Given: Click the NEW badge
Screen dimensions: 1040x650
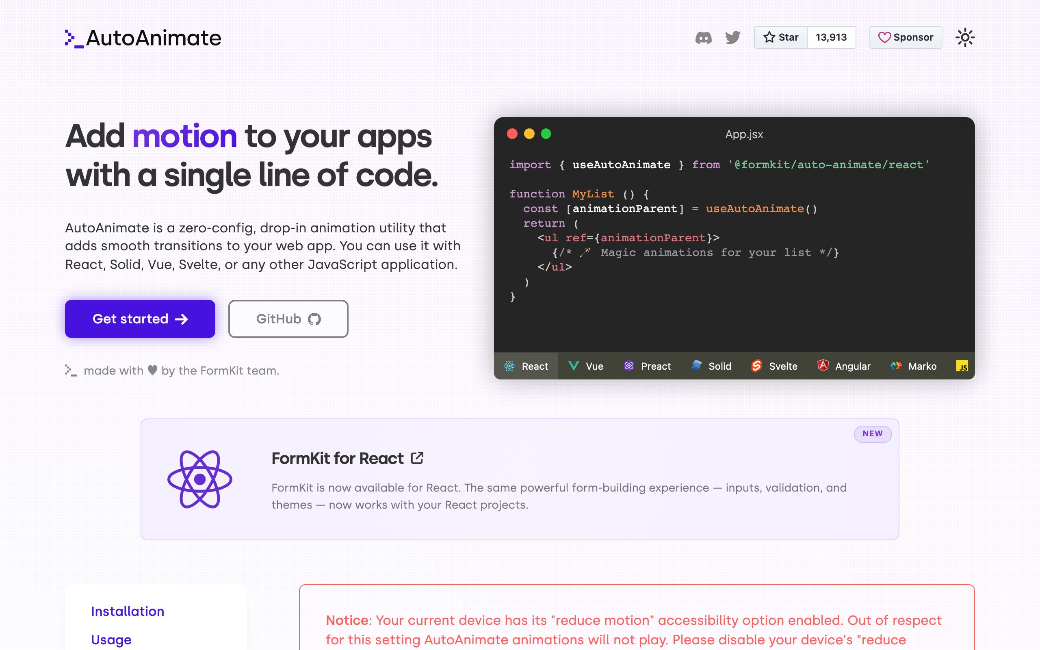Looking at the screenshot, I should pos(872,433).
